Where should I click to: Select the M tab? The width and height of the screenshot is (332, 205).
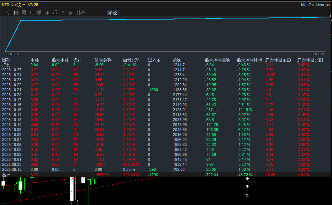(x=63, y=13)
